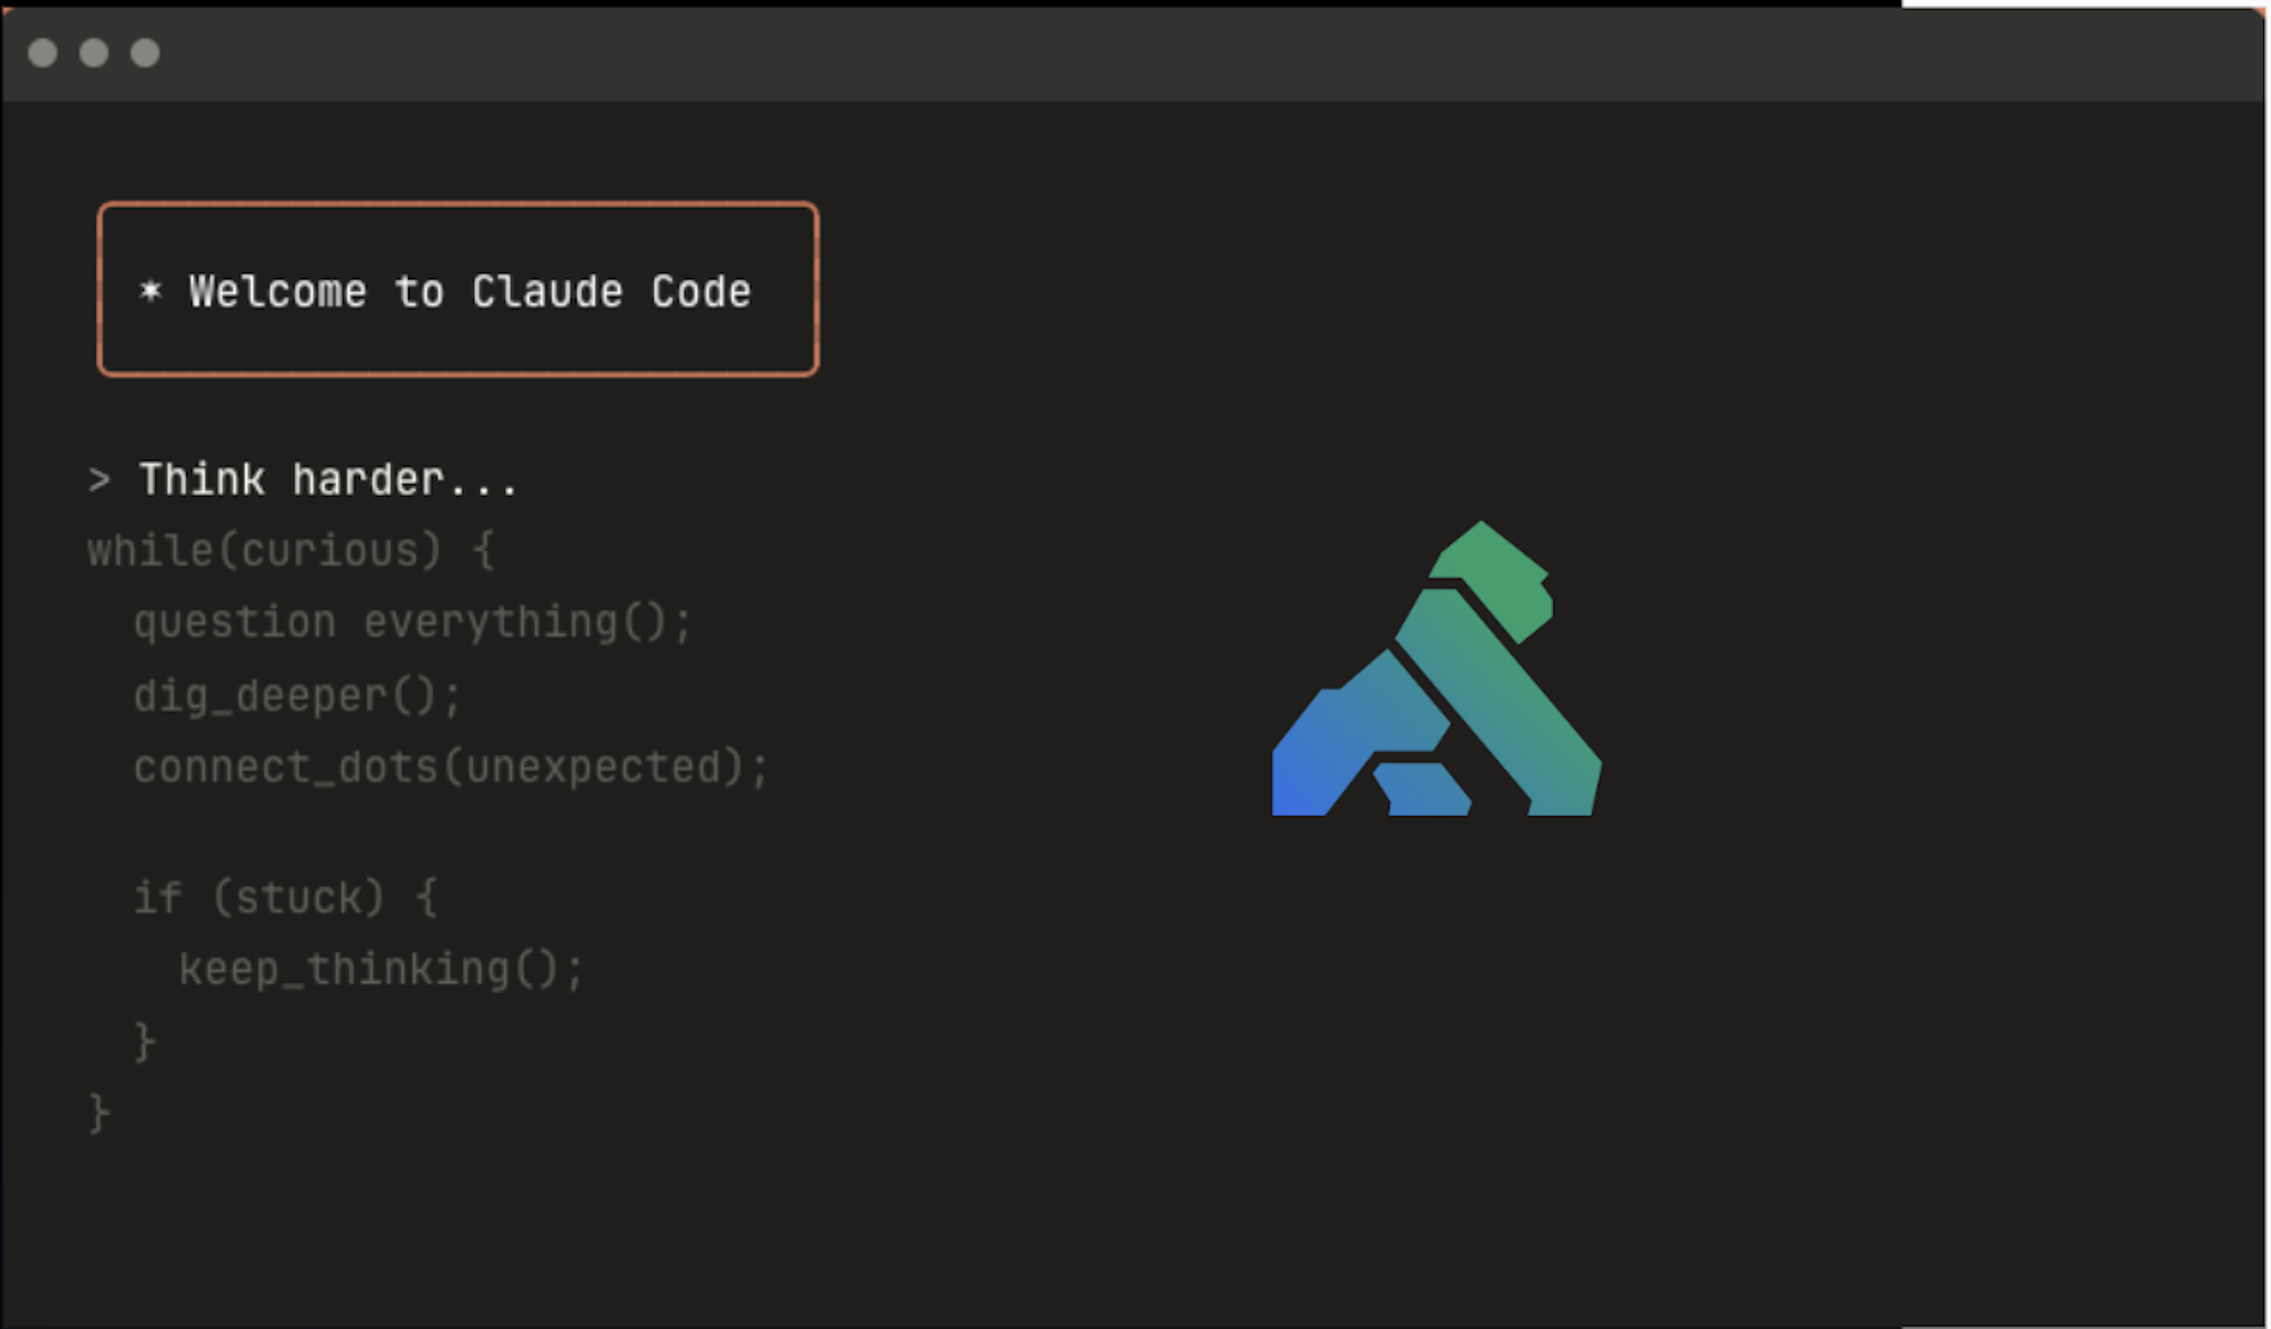Image resolution: width=2271 pixels, height=1329 pixels.
Task: Click the keep_thinking(); line
Action: pyautogui.click(x=381, y=971)
